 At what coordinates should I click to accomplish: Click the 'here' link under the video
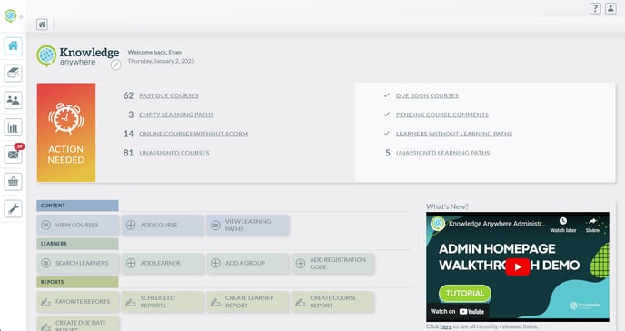446,326
